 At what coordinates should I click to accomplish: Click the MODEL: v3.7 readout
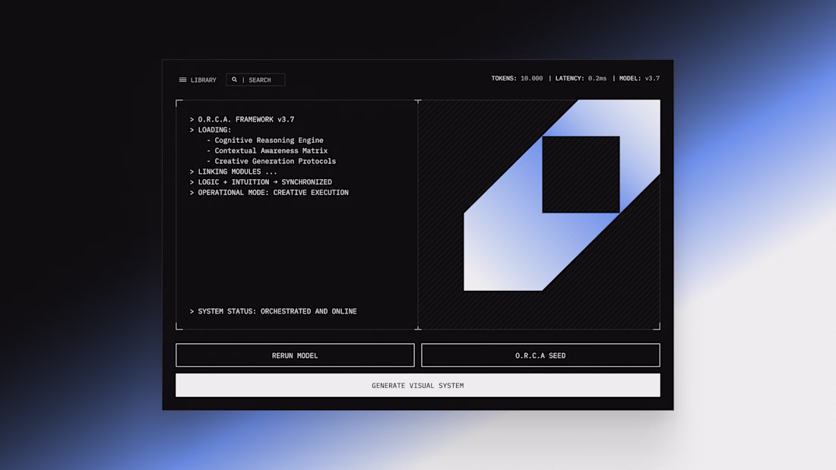[x=639, y=78]
